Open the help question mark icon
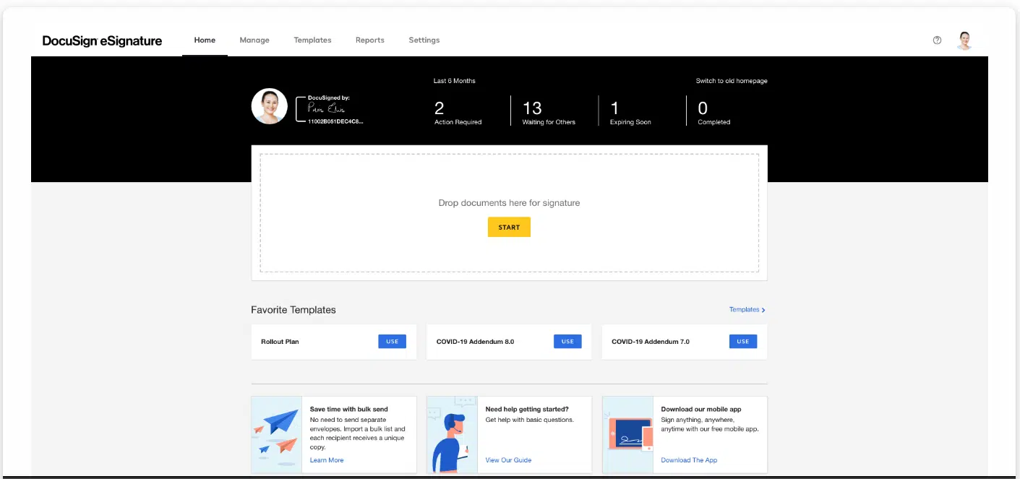 937,40
